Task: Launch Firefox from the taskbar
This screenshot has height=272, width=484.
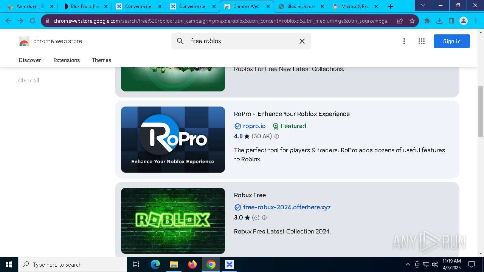Action: coord(192,264)
